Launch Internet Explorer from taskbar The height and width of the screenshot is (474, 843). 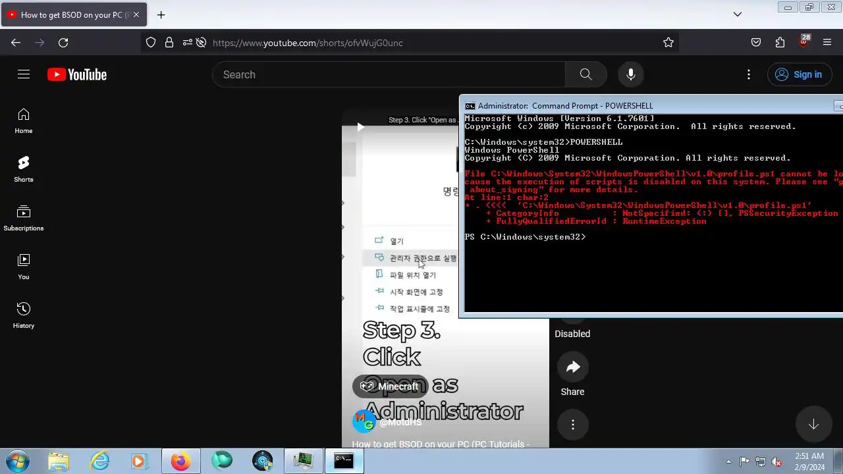(x=99, y=461)
